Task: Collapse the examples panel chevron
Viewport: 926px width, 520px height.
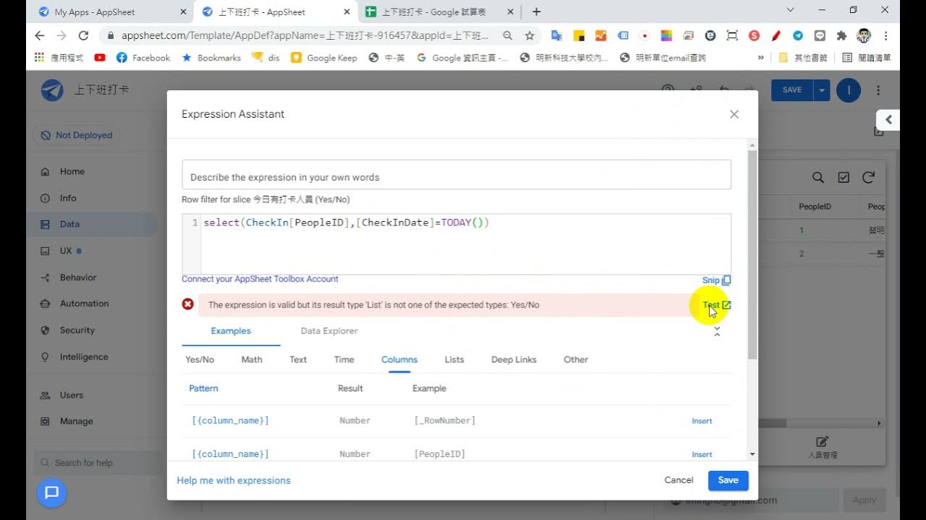Action: coord(717,331)
